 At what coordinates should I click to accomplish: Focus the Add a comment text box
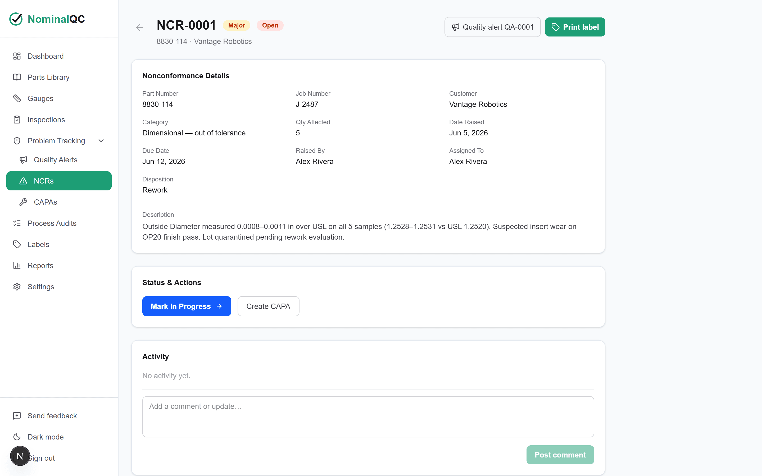tap(368, 417)
